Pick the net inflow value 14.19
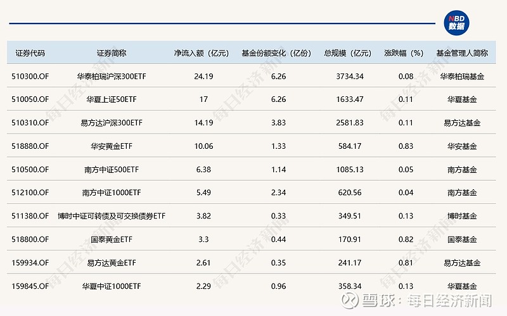This screenshot has height=316, width=507. [x=203, y=123]
